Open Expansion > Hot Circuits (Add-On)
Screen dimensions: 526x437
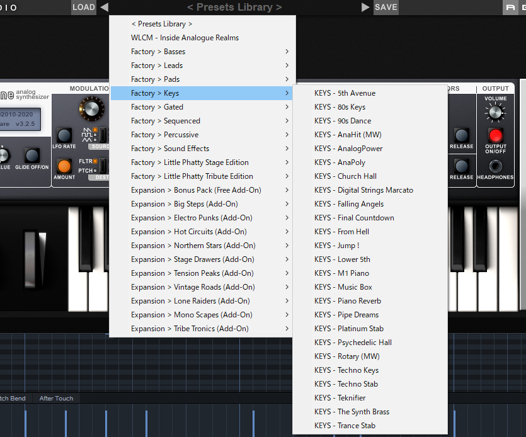(x=202, y=232)
